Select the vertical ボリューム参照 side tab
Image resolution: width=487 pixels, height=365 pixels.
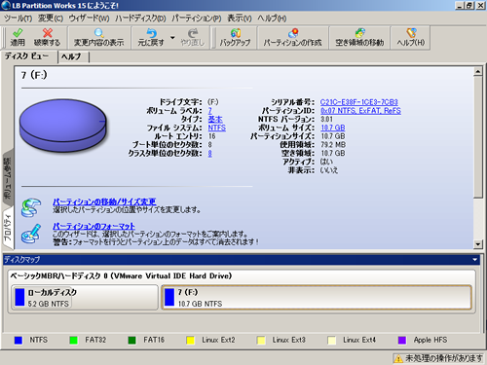(7, 178)
